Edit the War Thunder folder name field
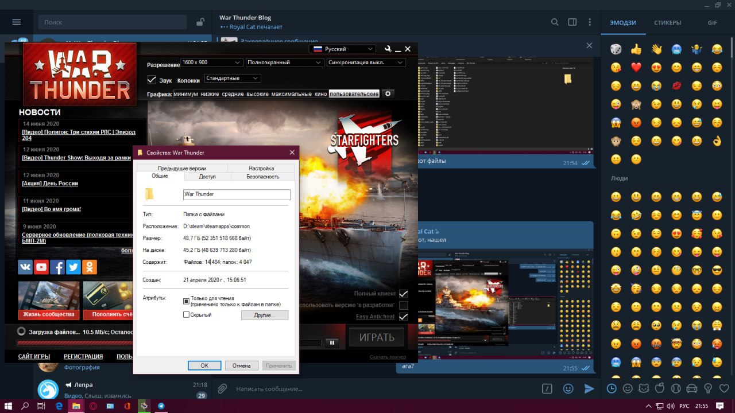 click(x=237, y=194)
